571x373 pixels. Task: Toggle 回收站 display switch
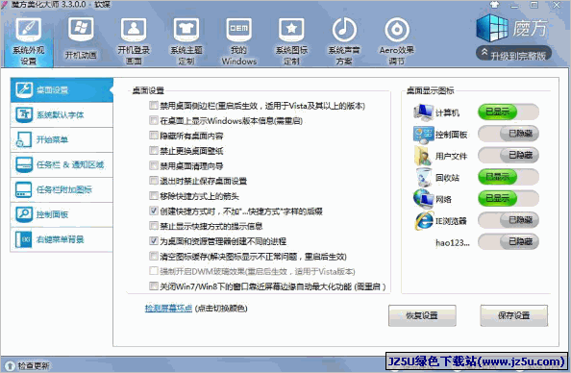click(509, 177)
